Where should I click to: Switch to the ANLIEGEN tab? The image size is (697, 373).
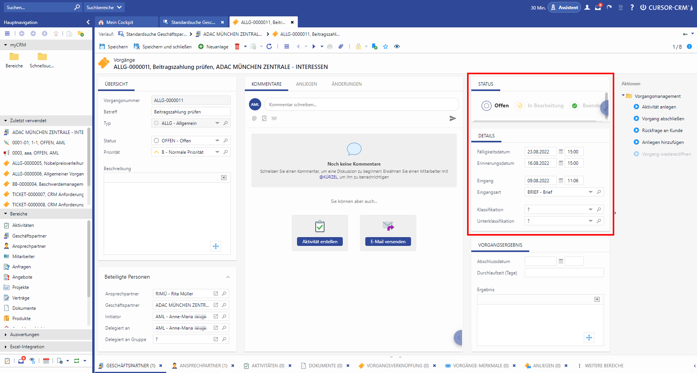tap(306, 84)
